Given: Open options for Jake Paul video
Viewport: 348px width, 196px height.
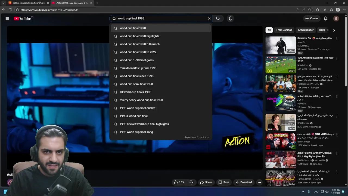Looking at the screenshot, I should (x=337, y=154).
